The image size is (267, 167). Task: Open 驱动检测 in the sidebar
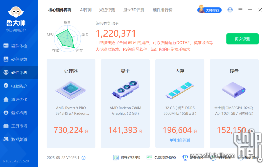[x=19, y=113]
